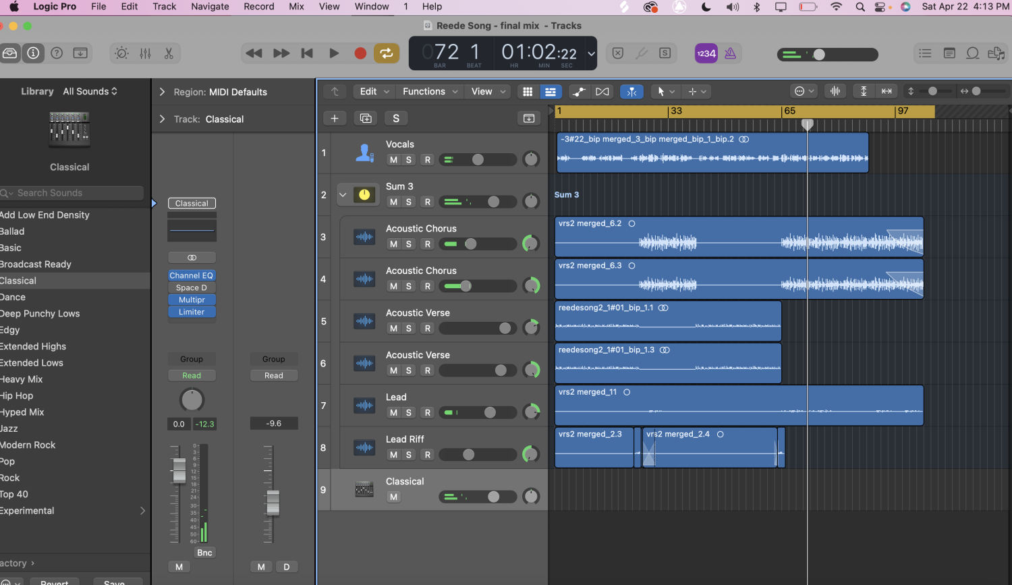Image resolution: width=1012 pixels, height=585 pixels.
Task: Open Smart Controls dial icon
Action: pyautogui.click(x=121, y=53)
